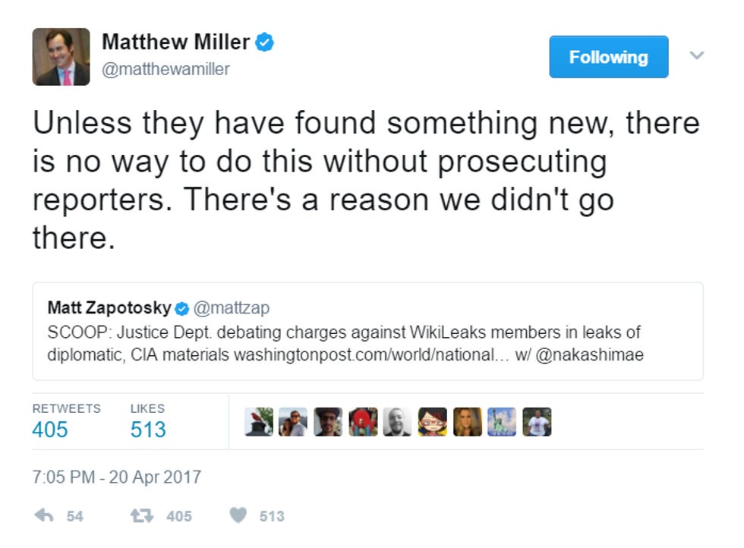View the 405 retweets list

[x=67, y=421]
